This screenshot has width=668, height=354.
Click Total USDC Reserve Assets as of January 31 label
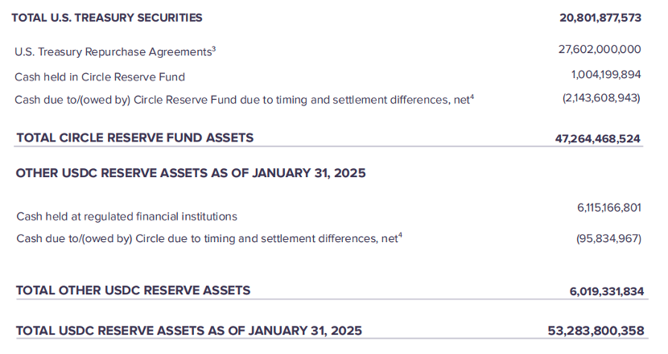point(189,331)
